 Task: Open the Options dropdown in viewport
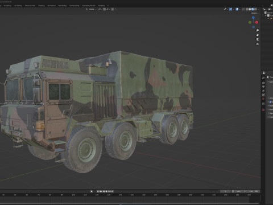coord(255,13)
